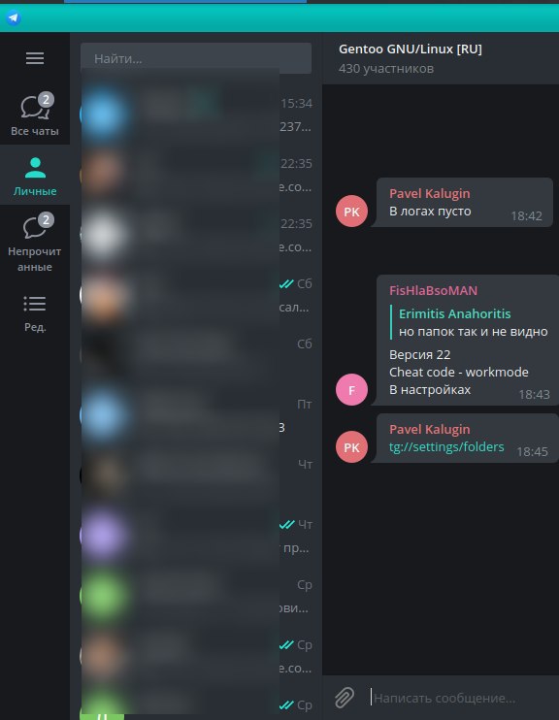Open the Непрочитанные folder

click(35, 242)
